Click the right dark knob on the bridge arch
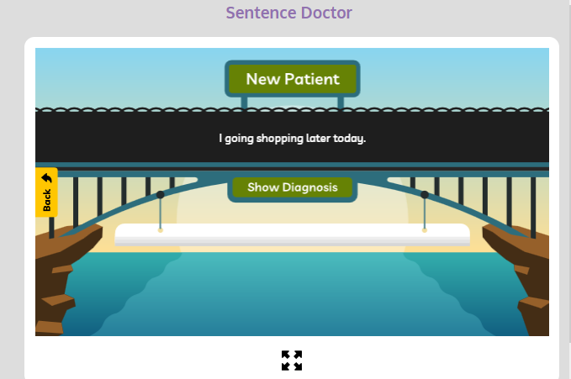 424,195
